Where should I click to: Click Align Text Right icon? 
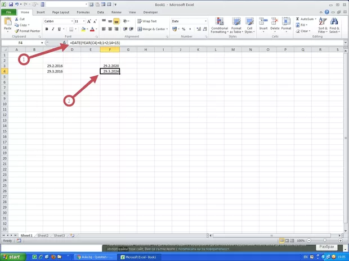tap(116, 29)
